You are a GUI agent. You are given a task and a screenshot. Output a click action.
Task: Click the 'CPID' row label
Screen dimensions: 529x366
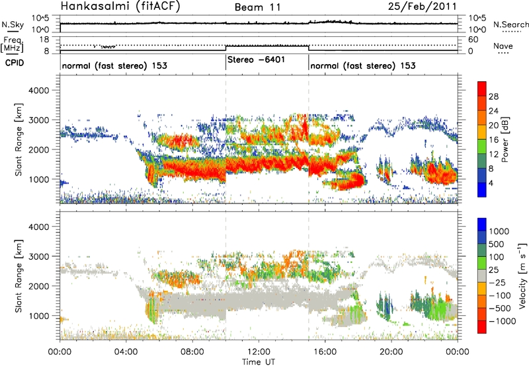15,63
